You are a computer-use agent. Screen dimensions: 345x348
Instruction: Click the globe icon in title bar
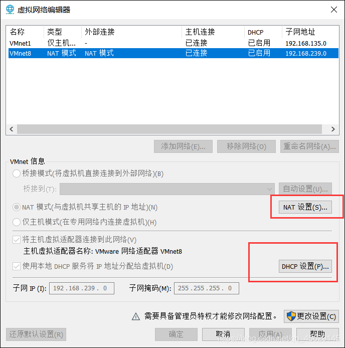coord(10,10)
